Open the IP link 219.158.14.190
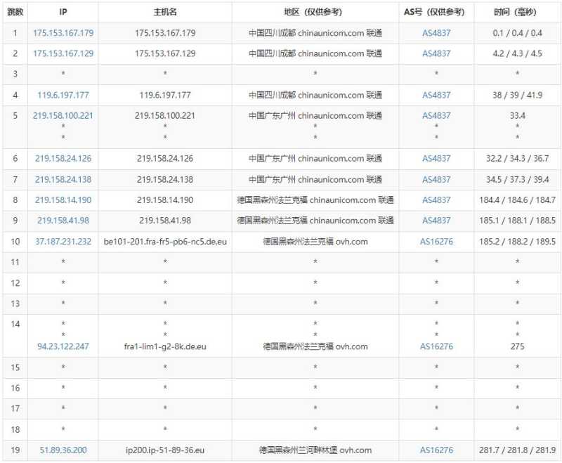This screenshot has width=562, height=463. pyautogui.click(x=63, y=200)
